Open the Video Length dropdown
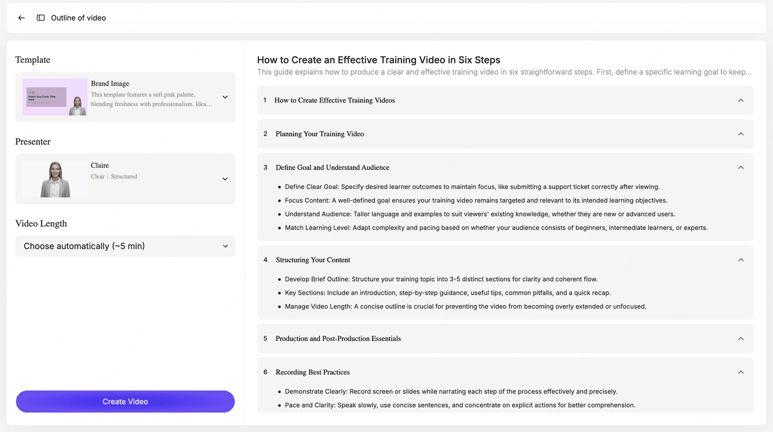 pyautogui.click(x=225, y=246)
